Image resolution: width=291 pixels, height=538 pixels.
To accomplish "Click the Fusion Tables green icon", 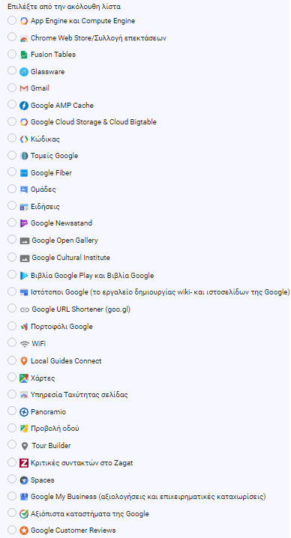I will [x=24, y=55].
